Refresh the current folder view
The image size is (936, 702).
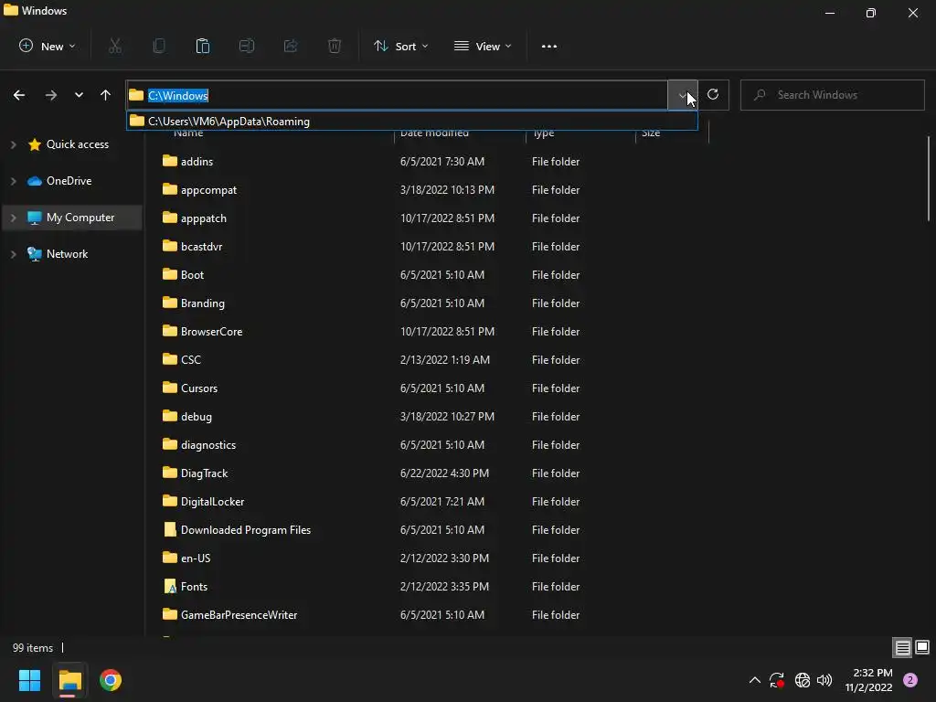(713, 94)
